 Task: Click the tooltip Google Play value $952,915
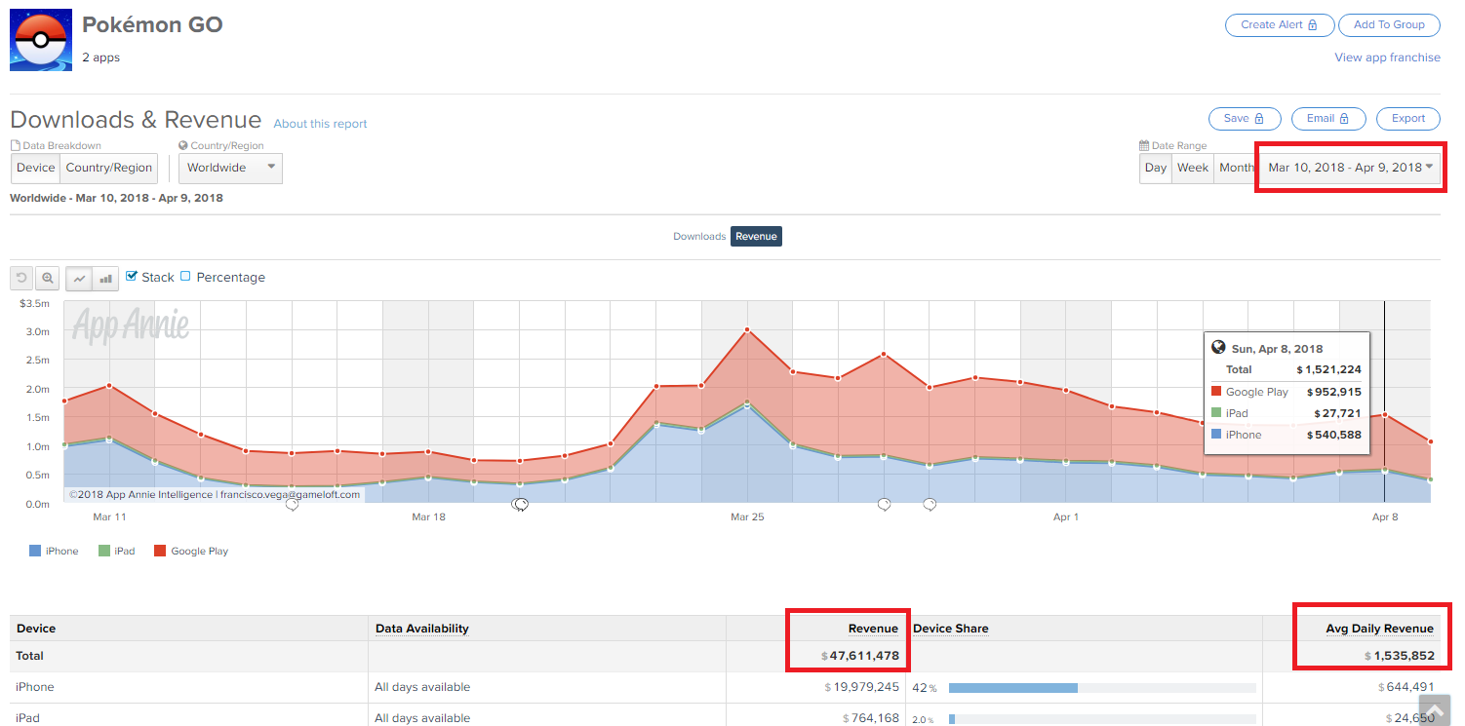click(x=1334, y=392)
